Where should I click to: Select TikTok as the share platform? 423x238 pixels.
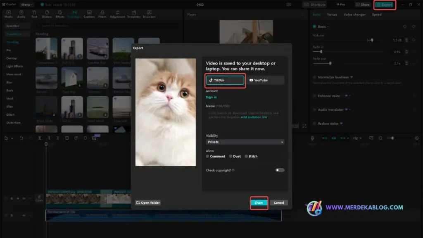[225, 80]
